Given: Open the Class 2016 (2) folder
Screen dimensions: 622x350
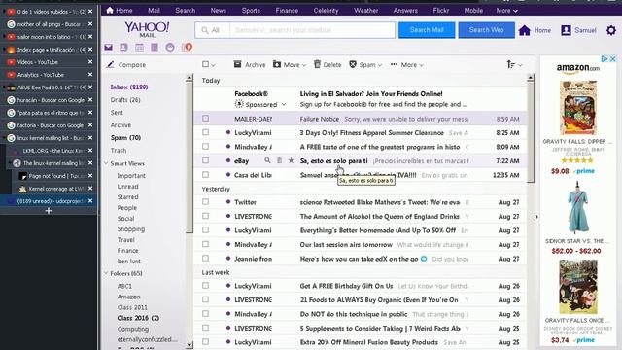Looking at the screenshot, I should 138,318.
